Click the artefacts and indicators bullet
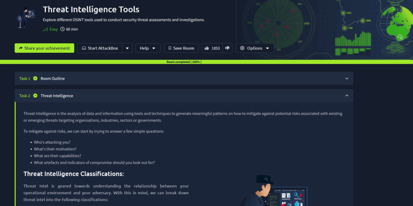 click(x=94, y=162)
